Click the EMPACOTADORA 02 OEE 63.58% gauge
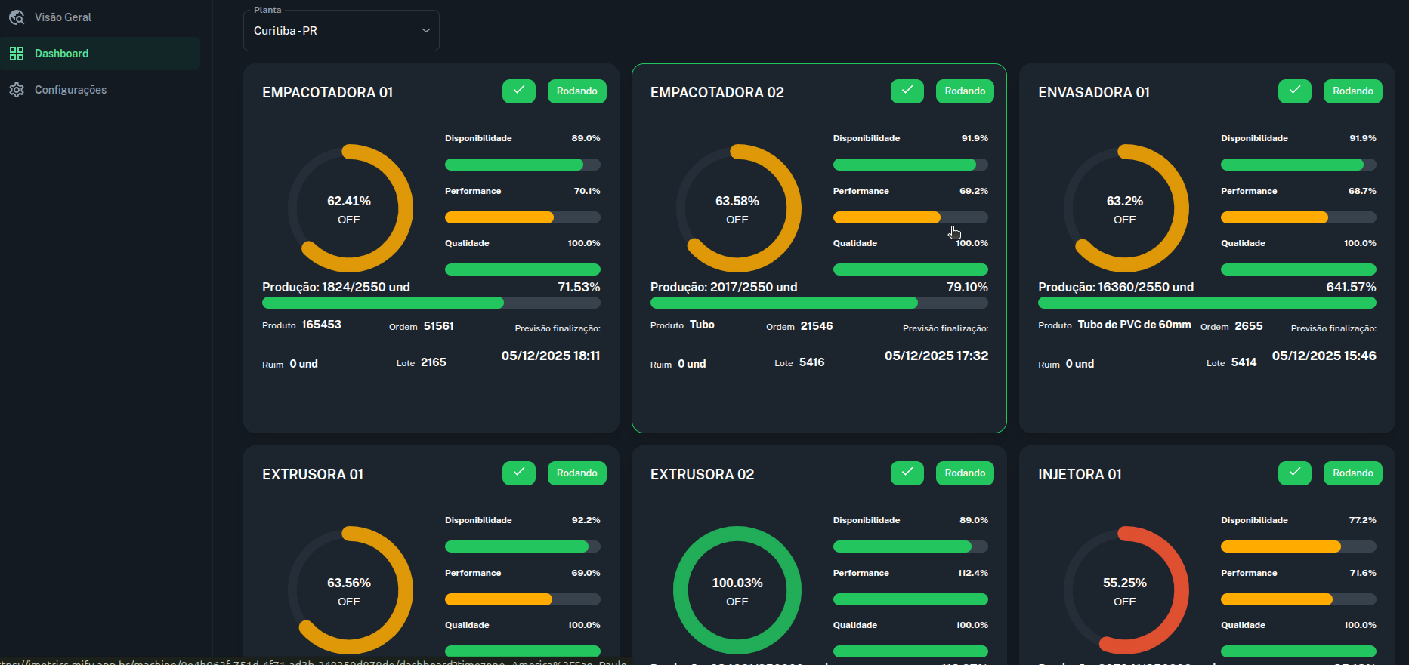 coord(737,209)
